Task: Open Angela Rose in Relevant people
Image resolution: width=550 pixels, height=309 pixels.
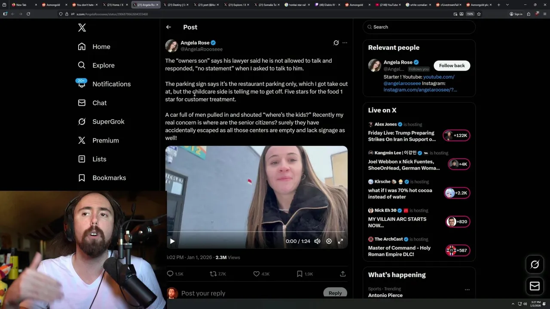Action: click(x=398, y=62)
